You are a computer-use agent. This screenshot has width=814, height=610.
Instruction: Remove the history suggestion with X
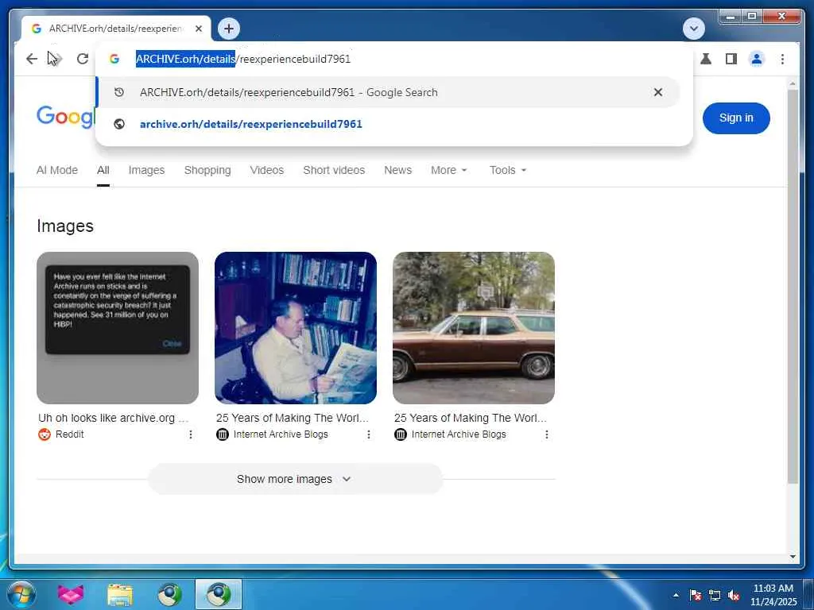pyautogui.click(x=657, y=92)
